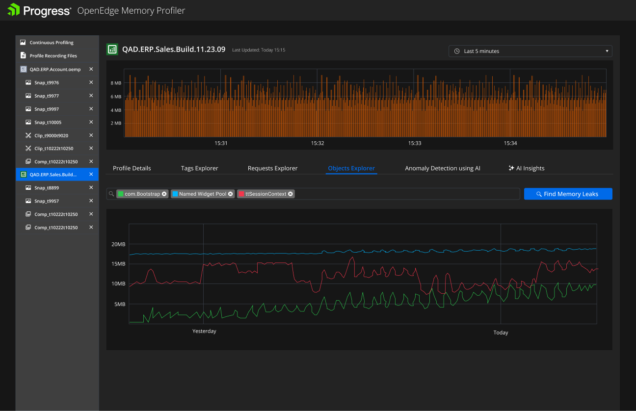Close the QAD.ERP.Sales.Build profile in sidebar

click(x=91, y=175)
